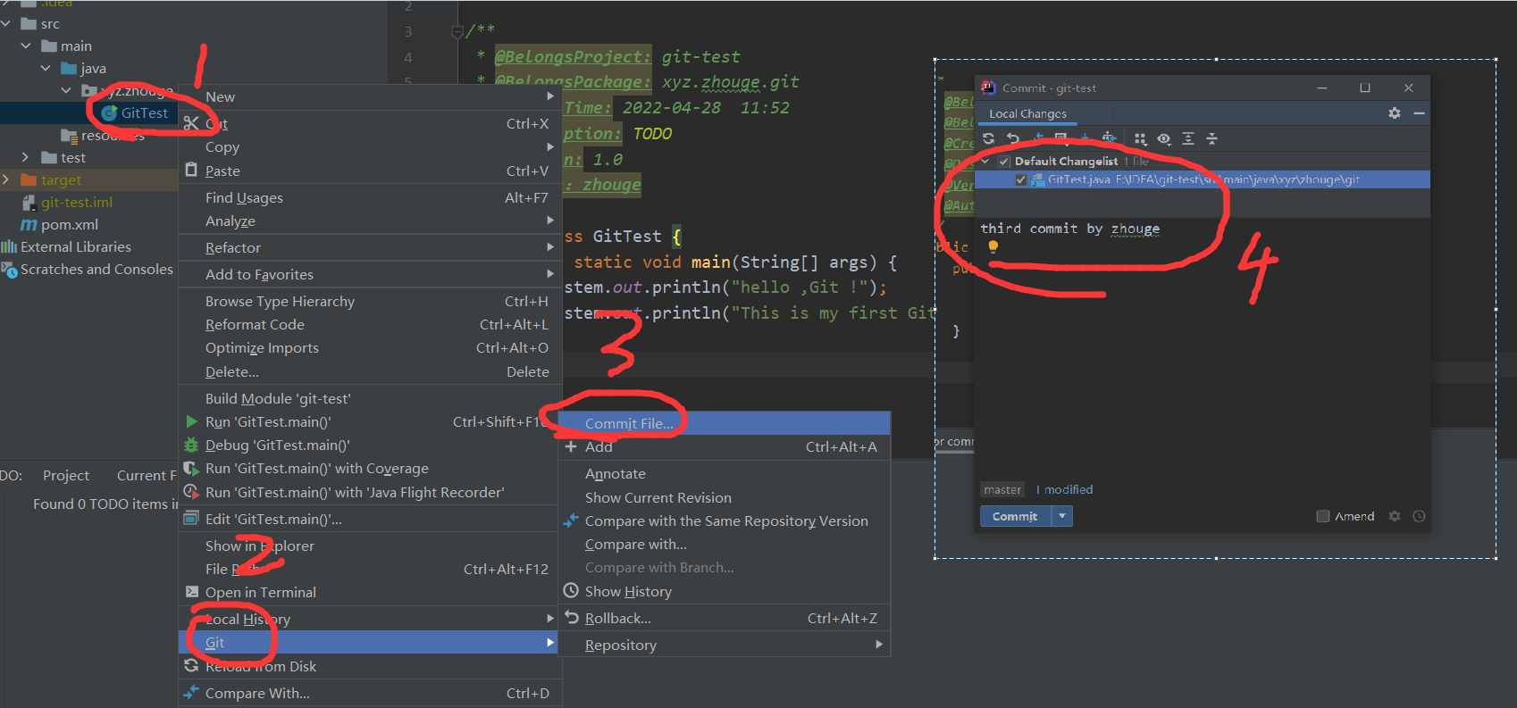Viewport: 1517px width, 708px height.
Task: Click pom.xml Maven file icon
Action: (29, 225)
